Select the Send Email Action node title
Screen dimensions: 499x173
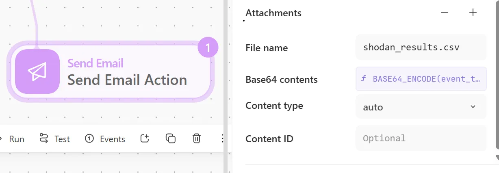(x=127, y=80)
